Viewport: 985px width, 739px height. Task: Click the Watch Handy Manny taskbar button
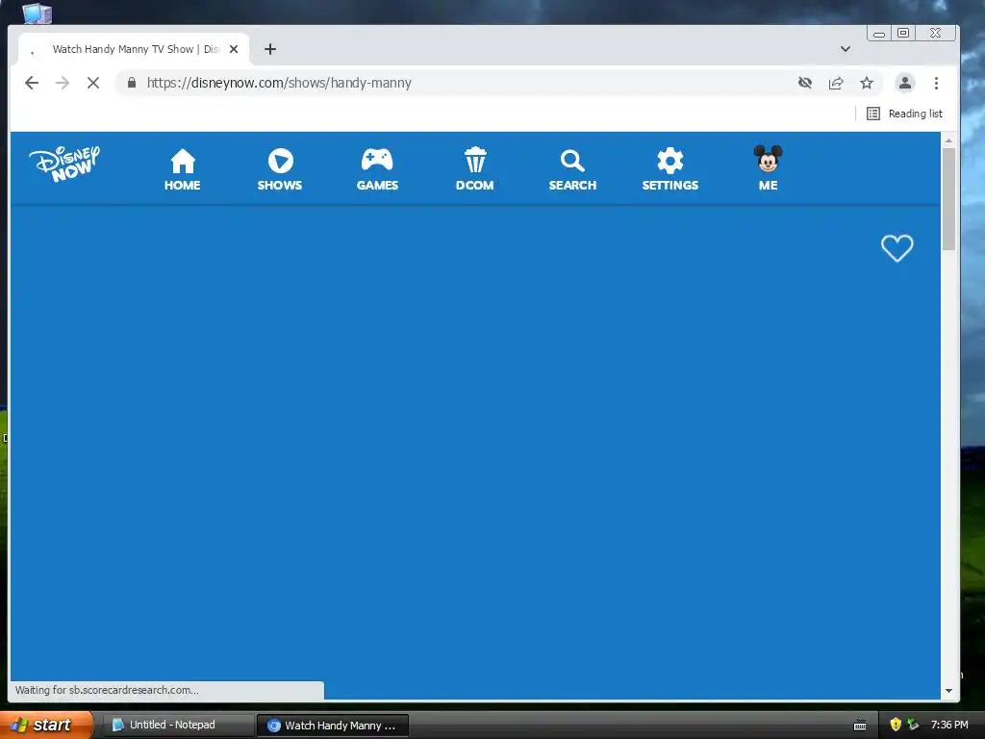[x=333, y=726]
